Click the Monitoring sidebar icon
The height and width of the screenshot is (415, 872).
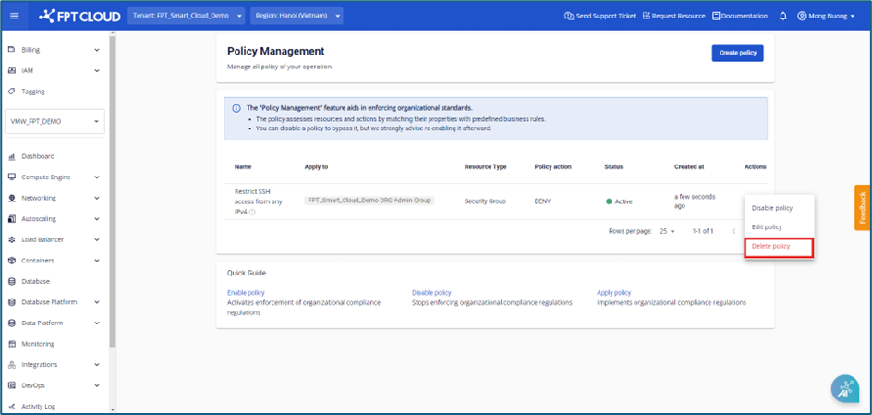12,344
